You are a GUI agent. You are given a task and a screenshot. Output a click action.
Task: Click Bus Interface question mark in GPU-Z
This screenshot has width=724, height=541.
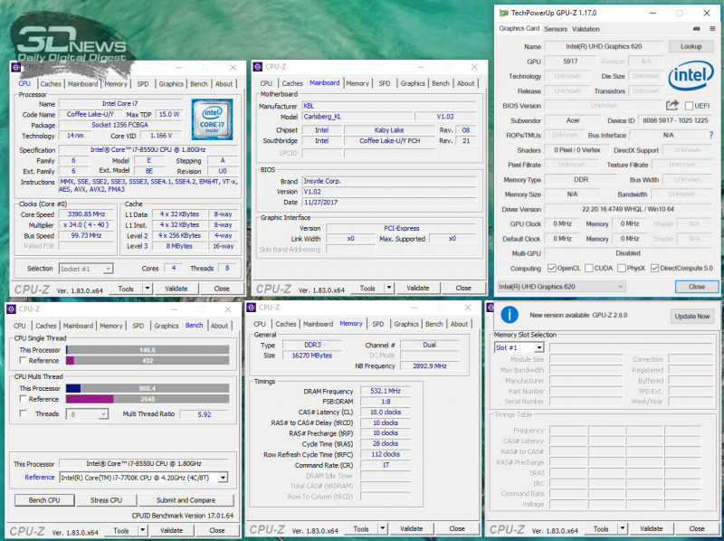click(711, 136)
